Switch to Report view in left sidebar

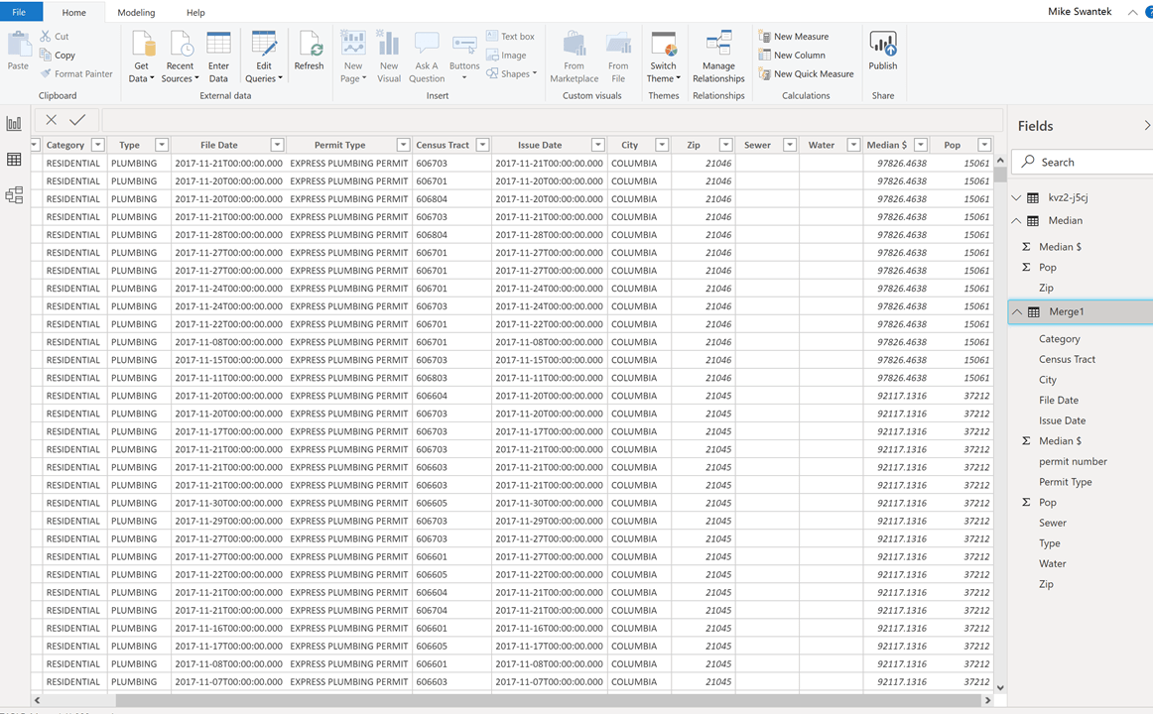(x=14, y=124)
